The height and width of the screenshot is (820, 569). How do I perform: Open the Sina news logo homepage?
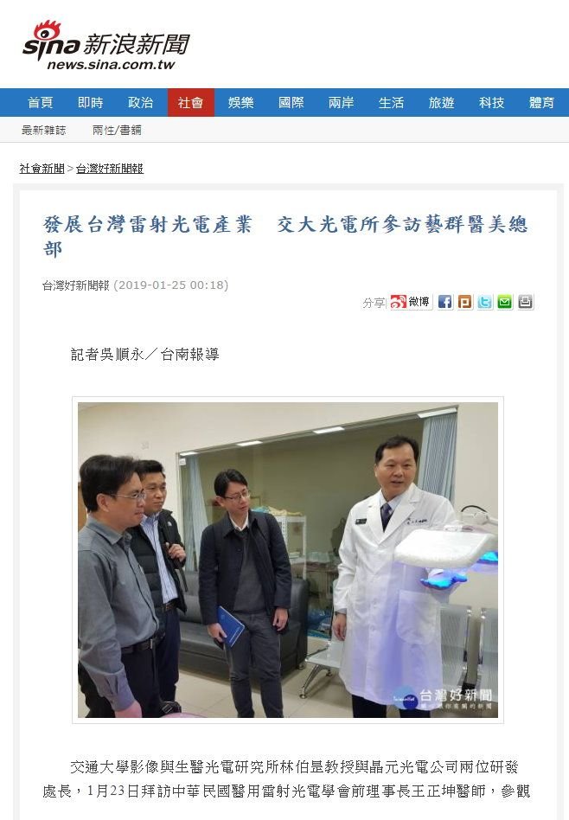coord(105,46)
